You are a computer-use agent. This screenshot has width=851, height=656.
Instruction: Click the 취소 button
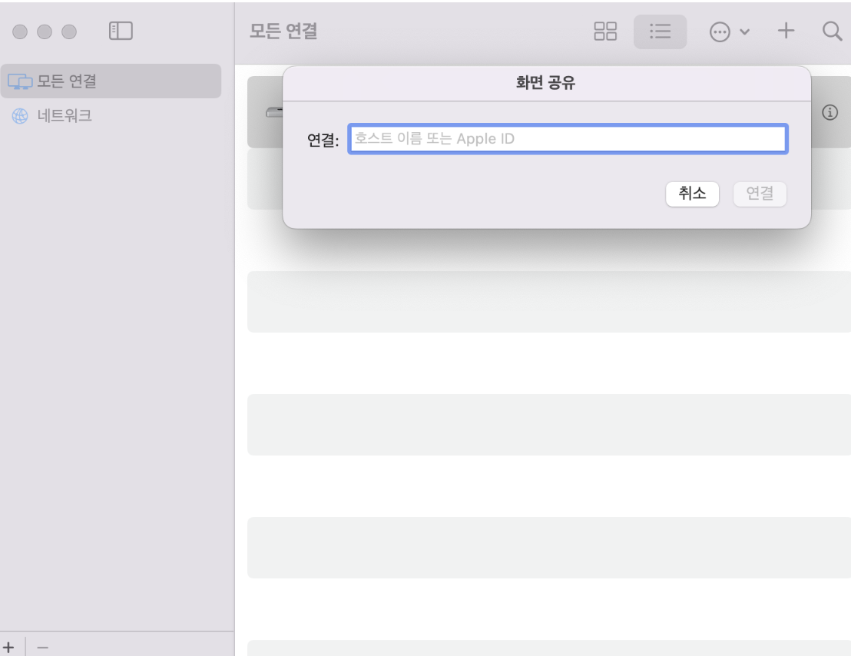692,194
